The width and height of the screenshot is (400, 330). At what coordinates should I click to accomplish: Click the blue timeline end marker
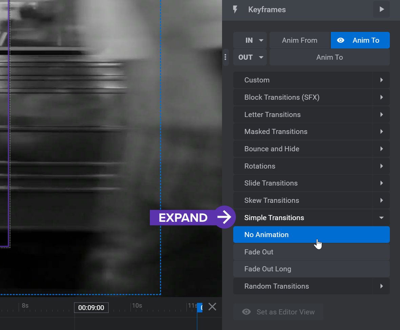point(200,308)
